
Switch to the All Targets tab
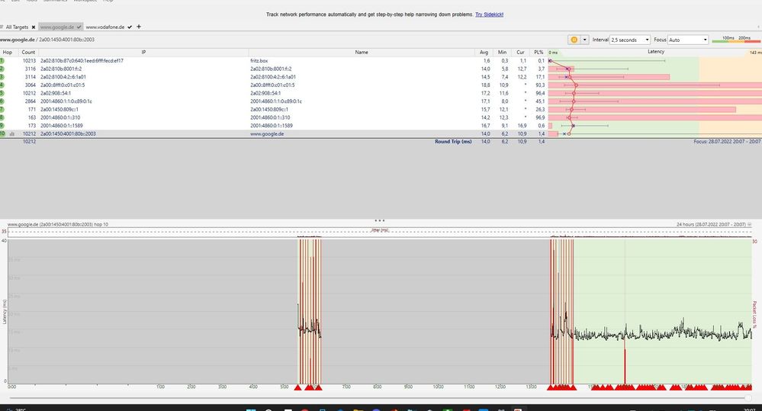(x=17, y=27)
